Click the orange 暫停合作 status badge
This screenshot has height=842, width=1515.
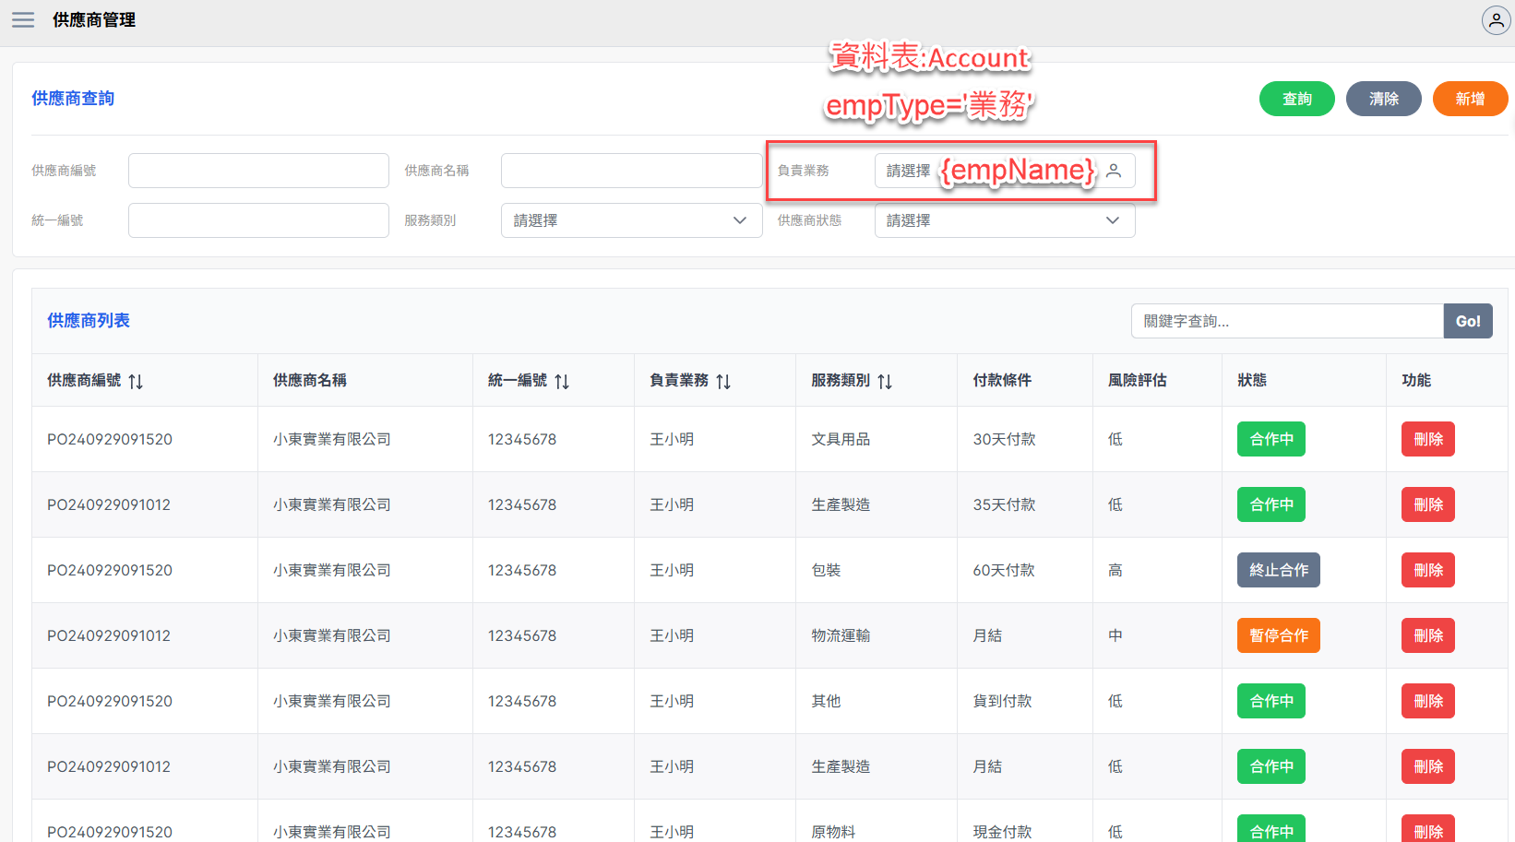(1278, 635)
